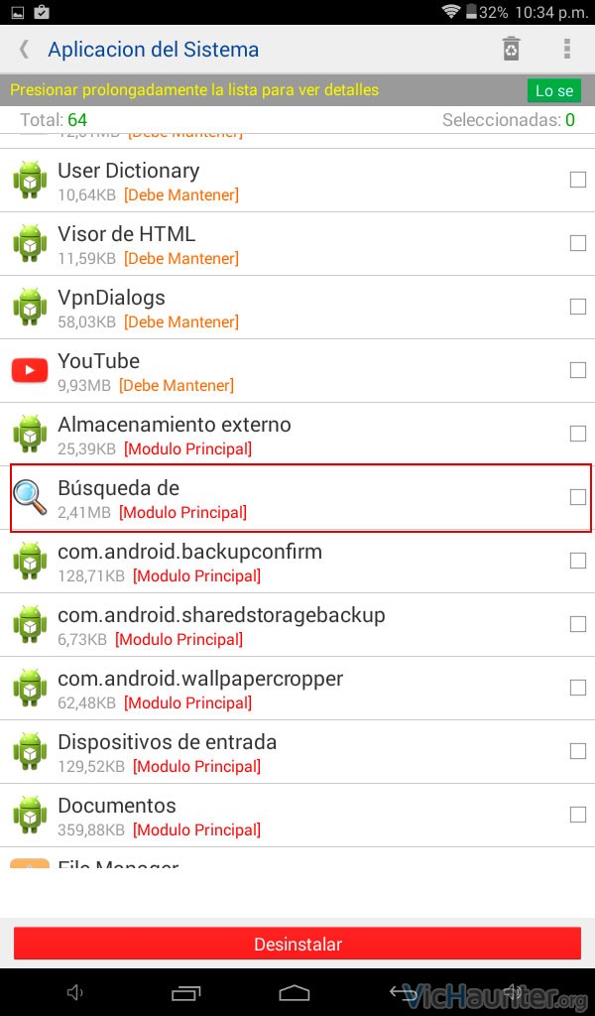Dismiss the hint with Lo se button
Image resolution: width=595 pixels, height=1016 pixels.
(x=554, y=90)
